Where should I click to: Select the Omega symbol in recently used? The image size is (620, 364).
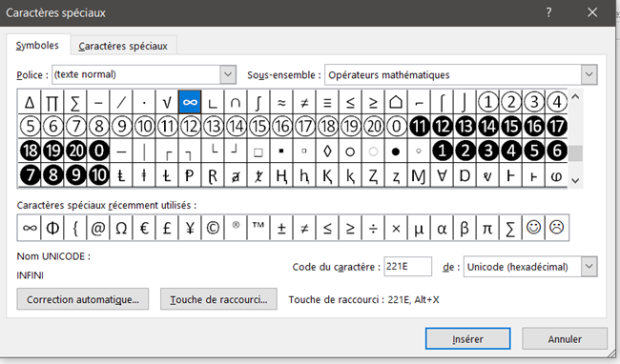[x=121, y=228]
